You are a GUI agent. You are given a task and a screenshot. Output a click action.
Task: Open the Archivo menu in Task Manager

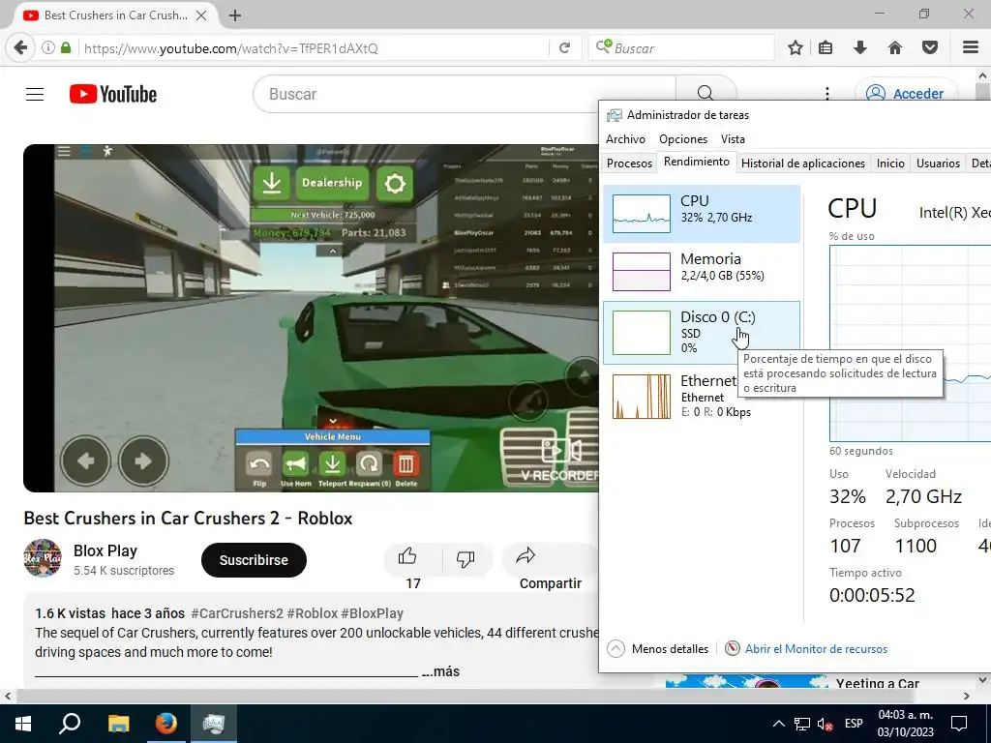coord(626,139)
